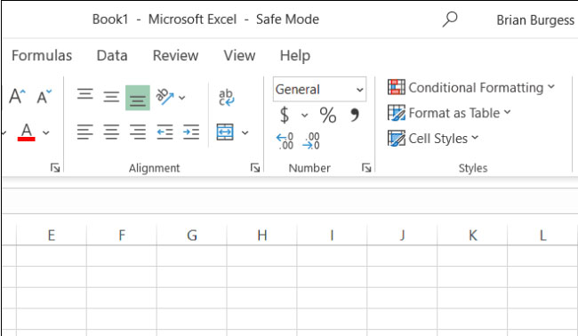Viewport: 578px width, 336px height.
Task: Apply Accounting dollar format
Action: 285,115
